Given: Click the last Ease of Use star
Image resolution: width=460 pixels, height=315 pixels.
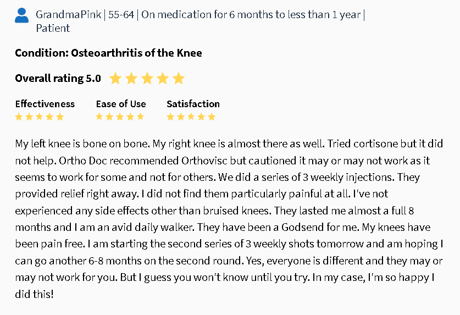Looking at the screenshot, I should coord(141,117).
